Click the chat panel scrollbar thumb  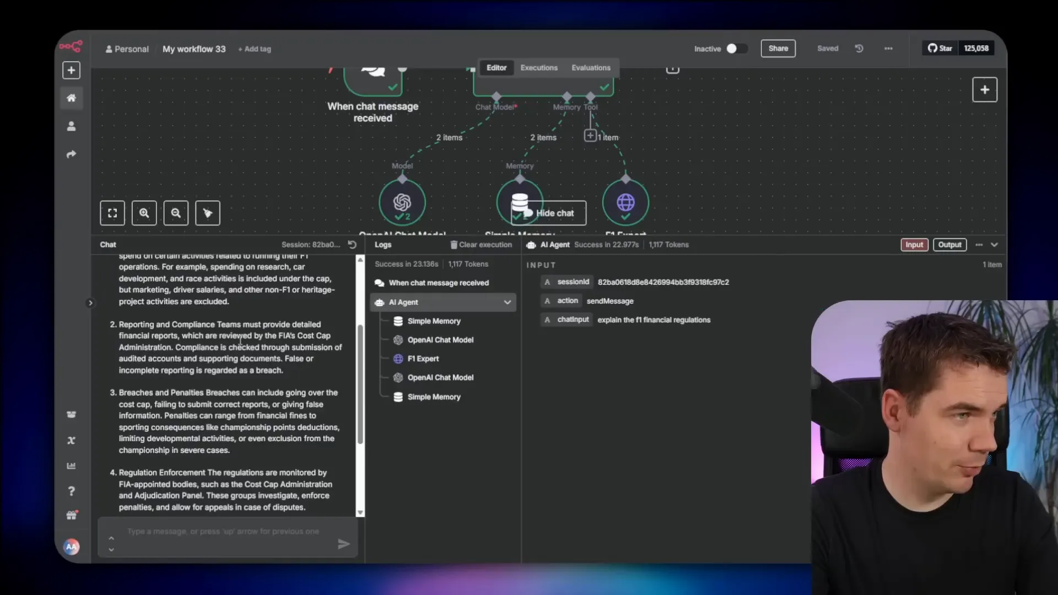tap(360, 384)
